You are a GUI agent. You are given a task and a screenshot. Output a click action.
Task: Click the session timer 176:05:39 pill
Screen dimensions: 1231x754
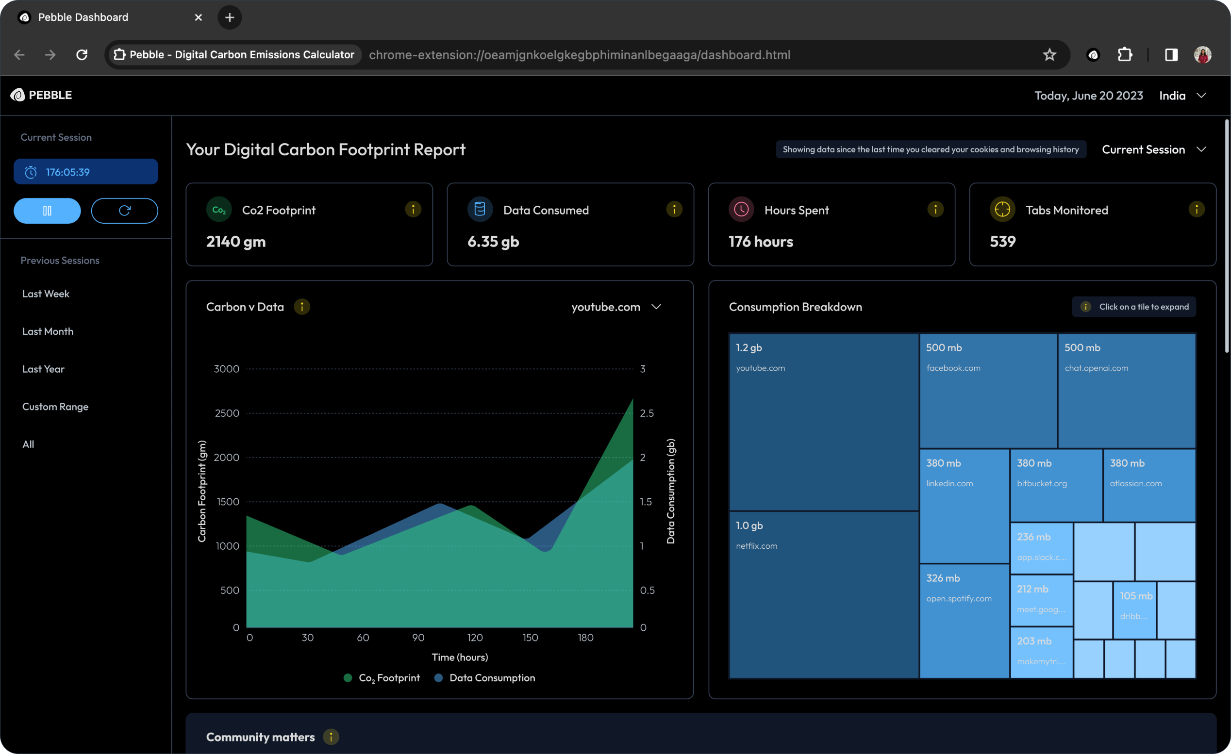coord(86,172)
